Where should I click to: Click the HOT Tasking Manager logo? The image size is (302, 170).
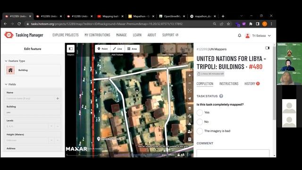click(x=24, y=35)
